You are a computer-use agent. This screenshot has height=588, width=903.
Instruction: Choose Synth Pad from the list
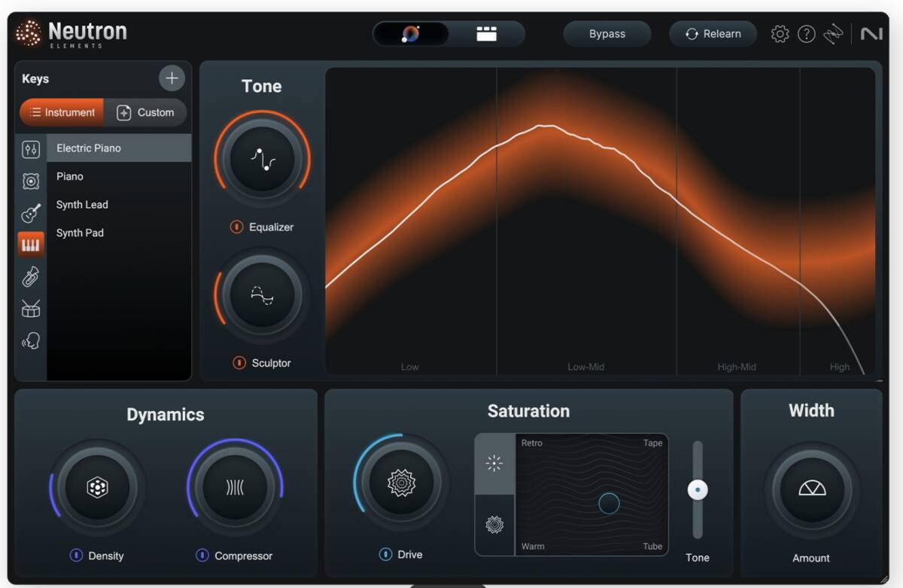(119, 233)
